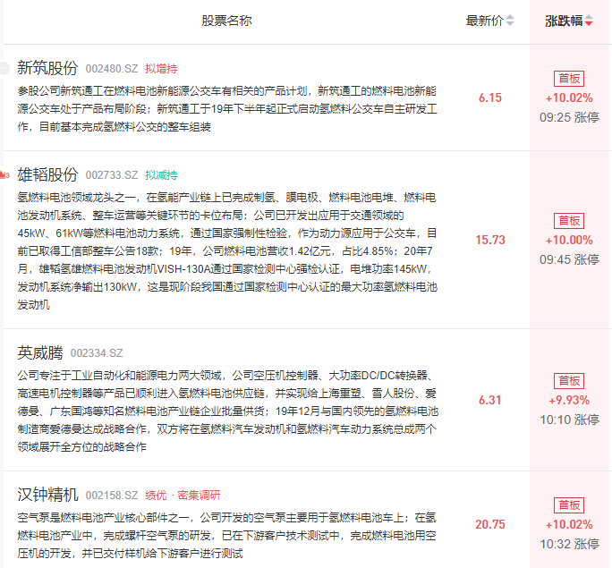Open stock 英威腾

[x=40, y=352]
